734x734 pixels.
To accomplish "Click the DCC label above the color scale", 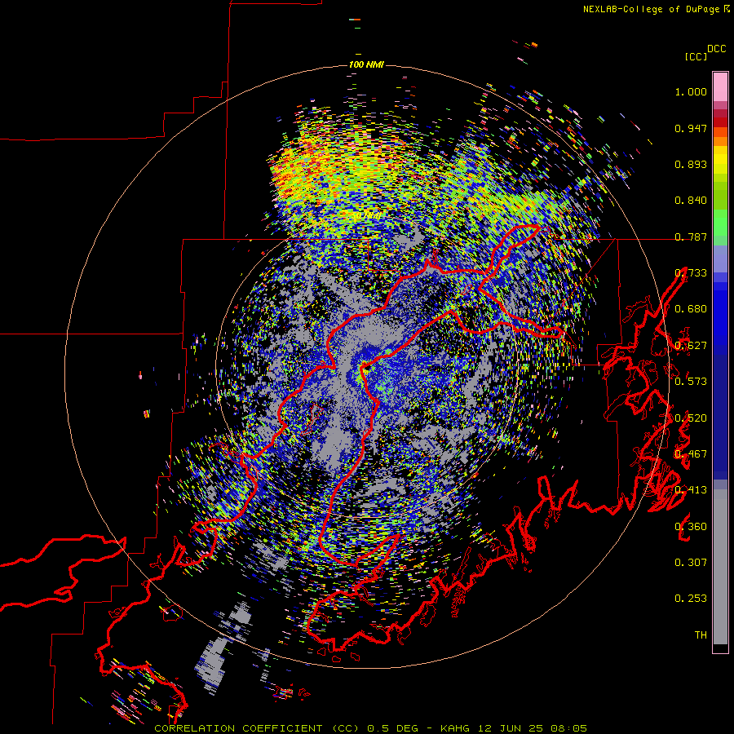I will (717, 49).
